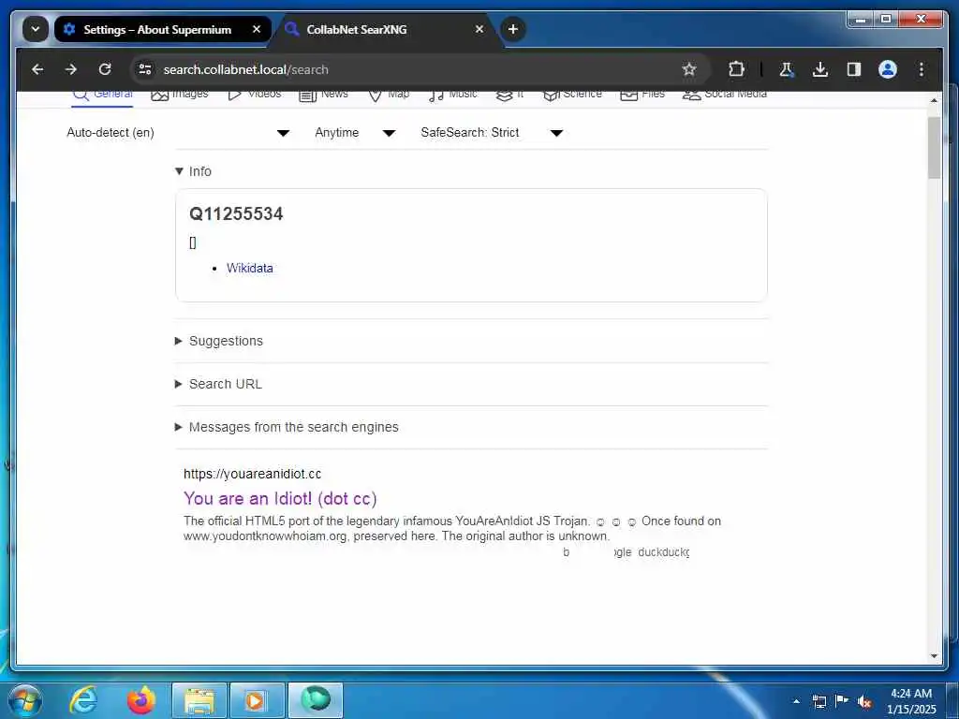The image size is (959, 719).
Task: Open the SafeSearch: Strict dropdown
Action: tap(491, 133)
